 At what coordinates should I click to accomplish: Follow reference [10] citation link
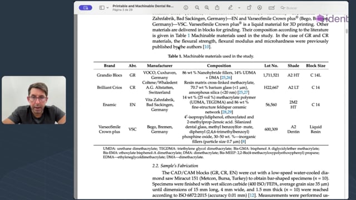pos(206,47)
